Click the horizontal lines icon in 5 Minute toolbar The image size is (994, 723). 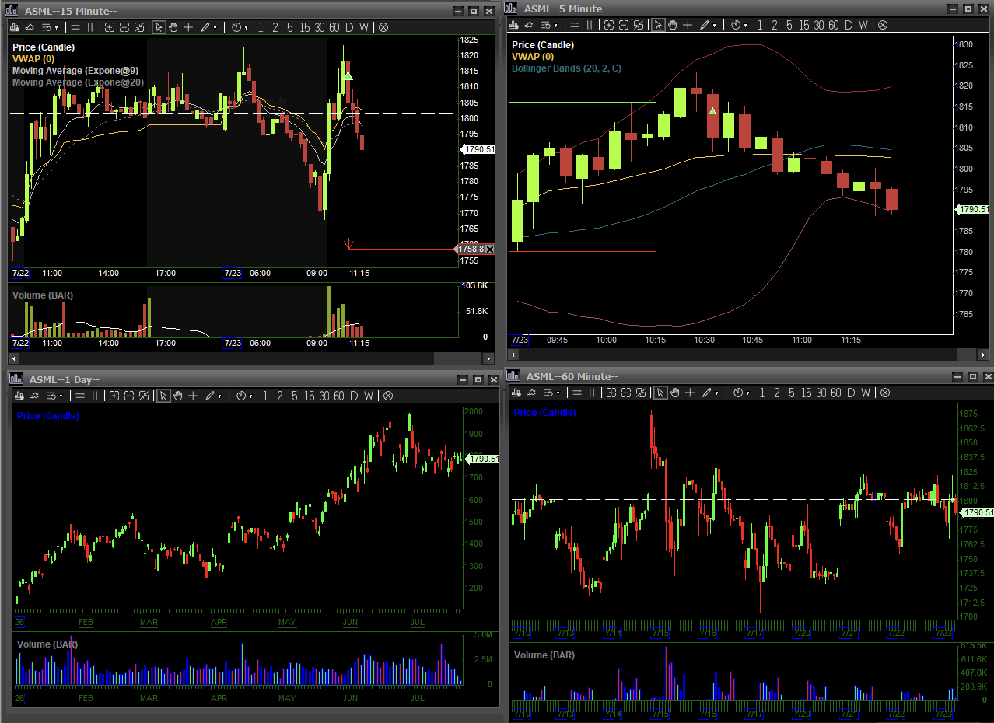tap(574, 25)
